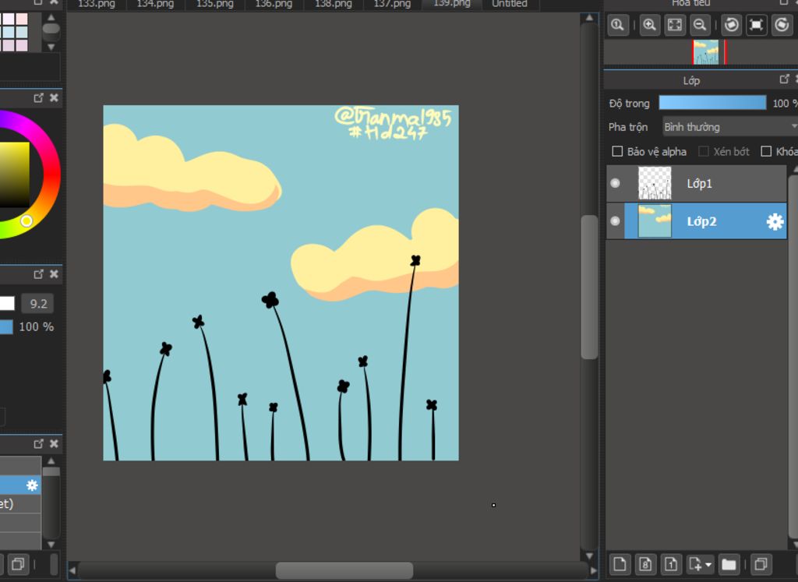Switch to the 137.png tab
The image size is (798, 582).
(393, 4)
